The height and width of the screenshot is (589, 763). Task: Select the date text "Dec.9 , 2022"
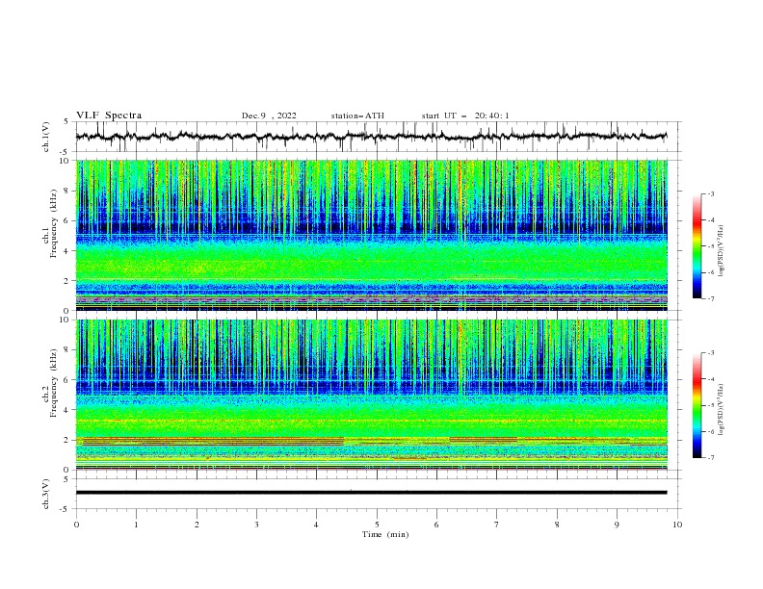[269, 115]
